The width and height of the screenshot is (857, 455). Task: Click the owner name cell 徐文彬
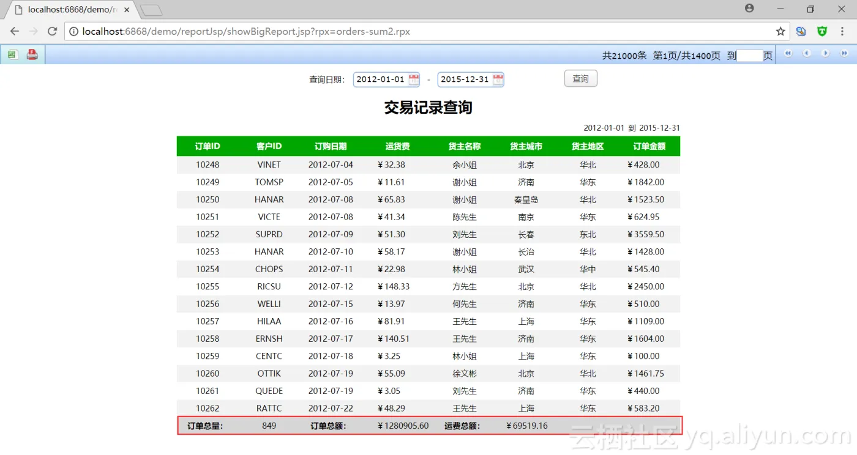point(465,374)
